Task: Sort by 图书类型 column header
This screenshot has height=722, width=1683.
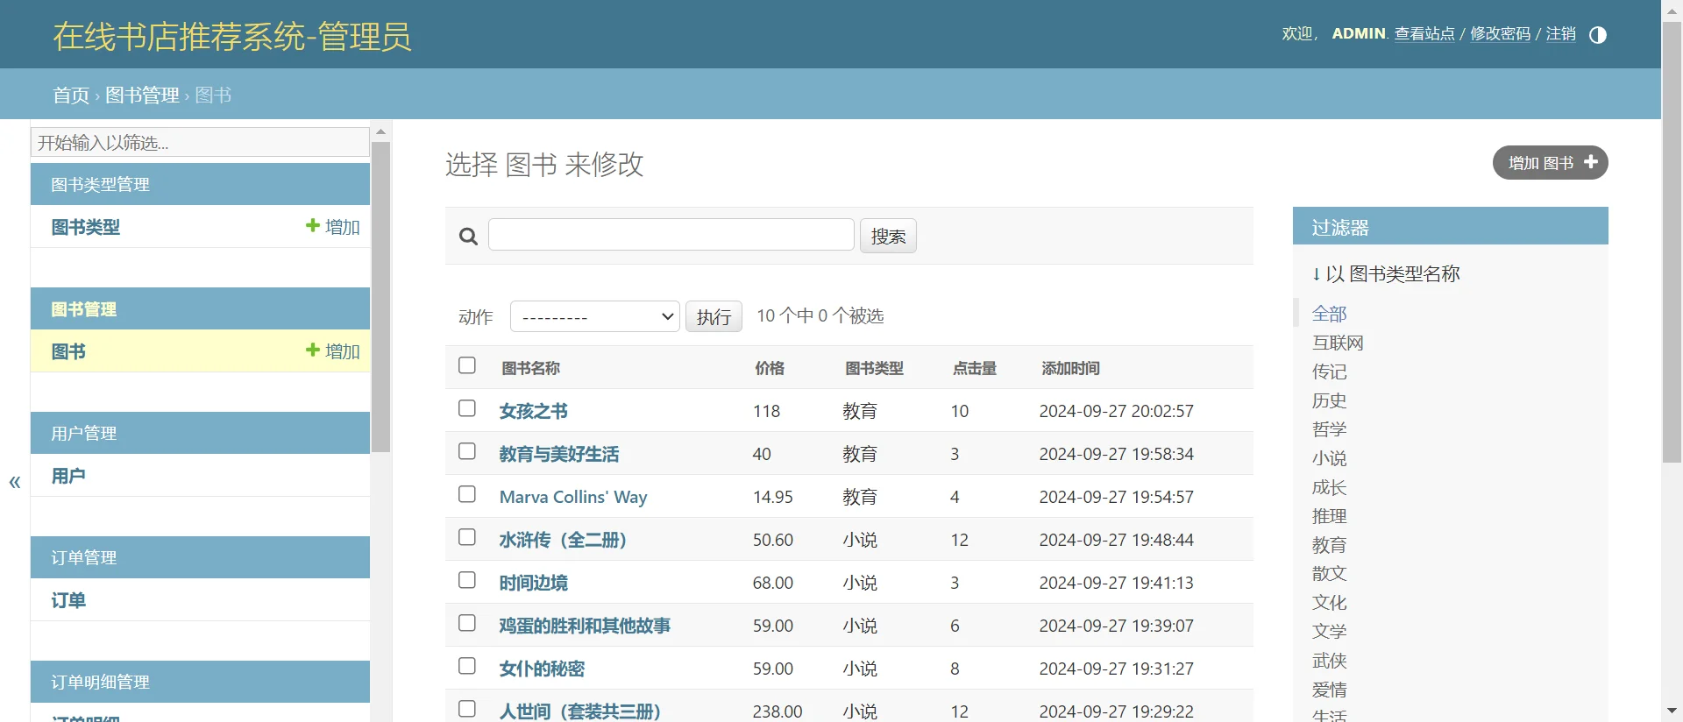Action: tap(874, 368)
